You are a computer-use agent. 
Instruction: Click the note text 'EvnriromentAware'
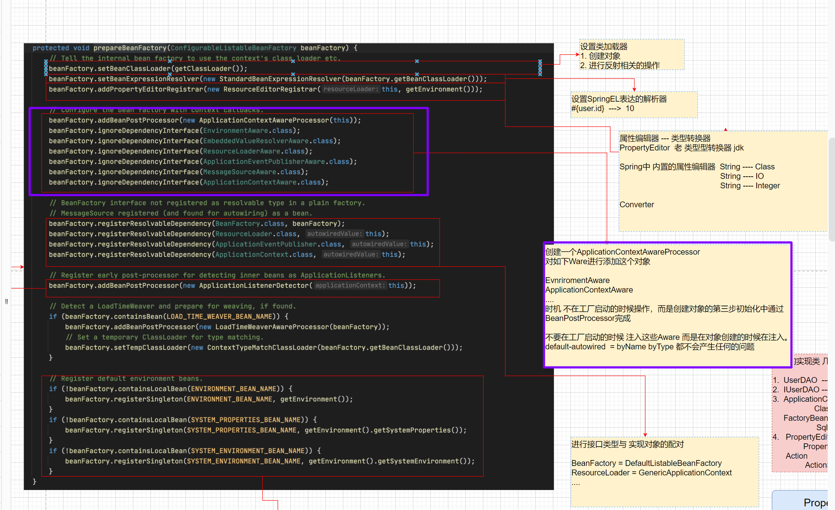(x=577, y=280)
